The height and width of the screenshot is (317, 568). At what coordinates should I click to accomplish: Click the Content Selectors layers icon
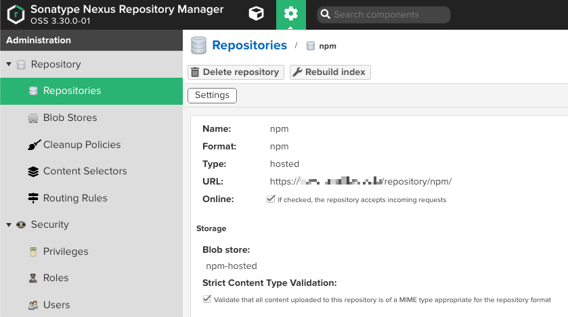coord(33,172)
